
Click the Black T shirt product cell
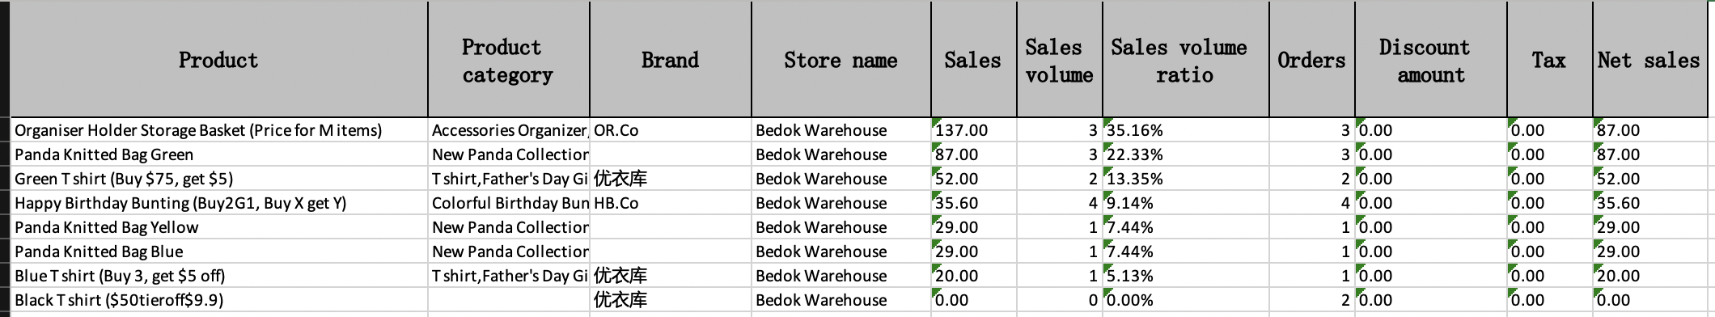coord(218,300)
